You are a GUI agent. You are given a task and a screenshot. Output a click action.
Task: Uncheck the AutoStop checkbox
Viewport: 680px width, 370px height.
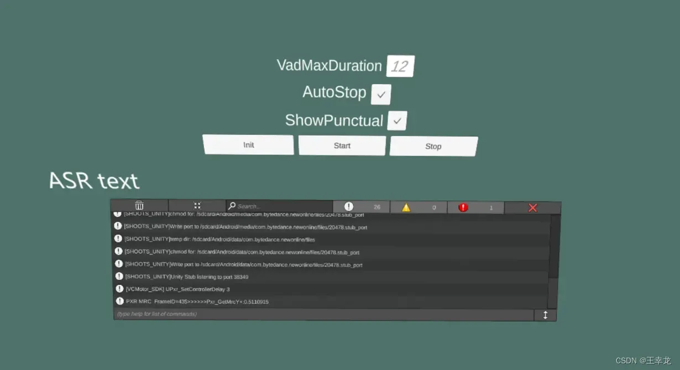381,95
